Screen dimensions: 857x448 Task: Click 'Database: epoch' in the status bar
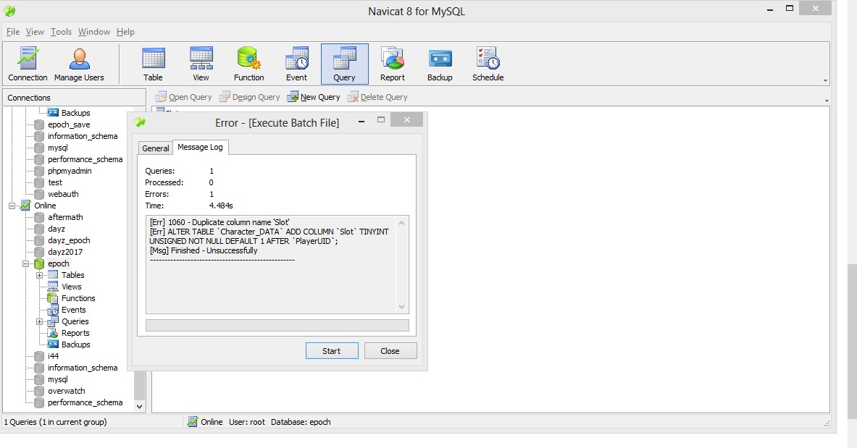pyautogui.click(x=301, y=422)
